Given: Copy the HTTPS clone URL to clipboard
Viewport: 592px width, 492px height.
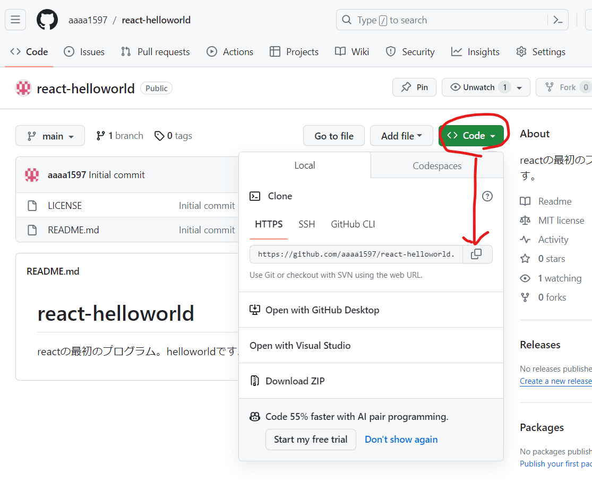Looking at the screenshot, I should 476,254.
